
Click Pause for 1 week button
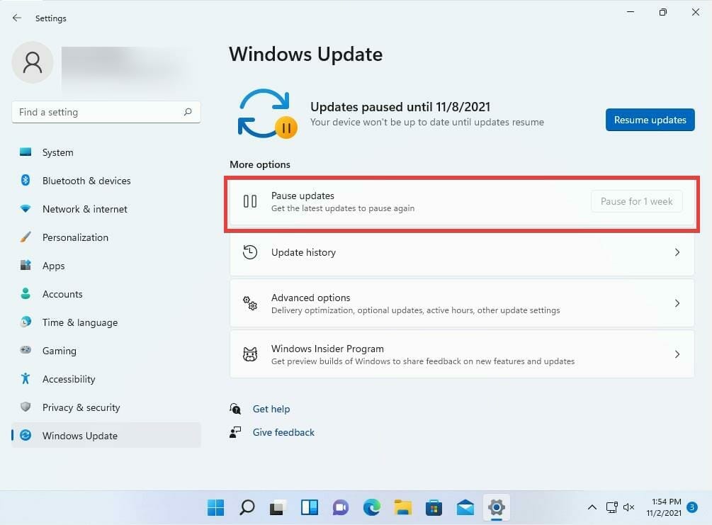(636, 201)
